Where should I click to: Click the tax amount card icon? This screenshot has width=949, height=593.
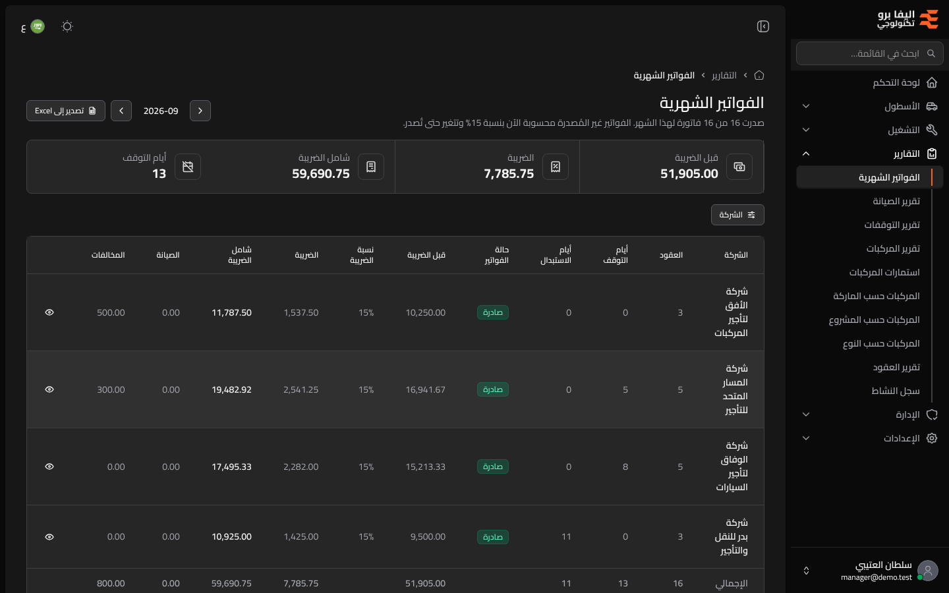(556, 167)
